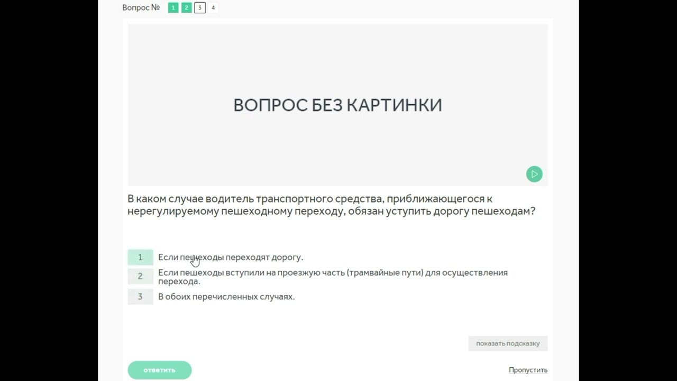Click the question text about 'нерегулируемому пешеходному переходу'

tap(332, 205)
